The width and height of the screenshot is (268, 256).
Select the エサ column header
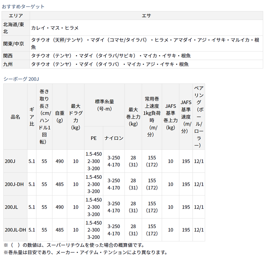pos(146,16)
